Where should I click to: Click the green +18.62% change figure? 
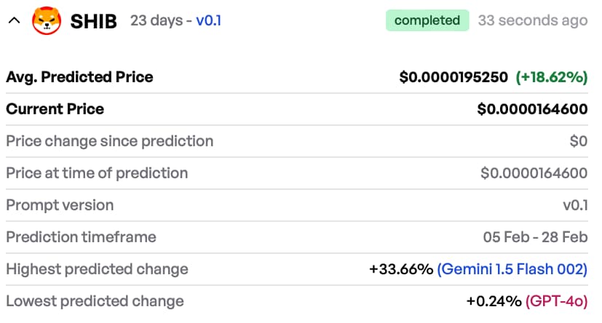click(x=551, y=77)
